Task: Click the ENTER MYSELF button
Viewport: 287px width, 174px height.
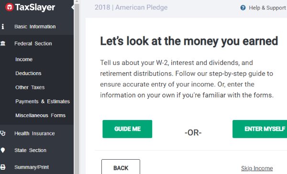Action: point(260,129)
